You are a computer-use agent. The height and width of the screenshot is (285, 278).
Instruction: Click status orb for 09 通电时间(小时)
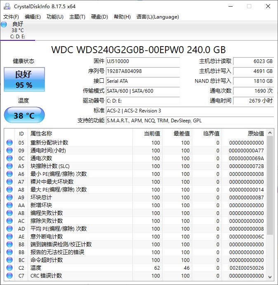click(x=9, y=150)
